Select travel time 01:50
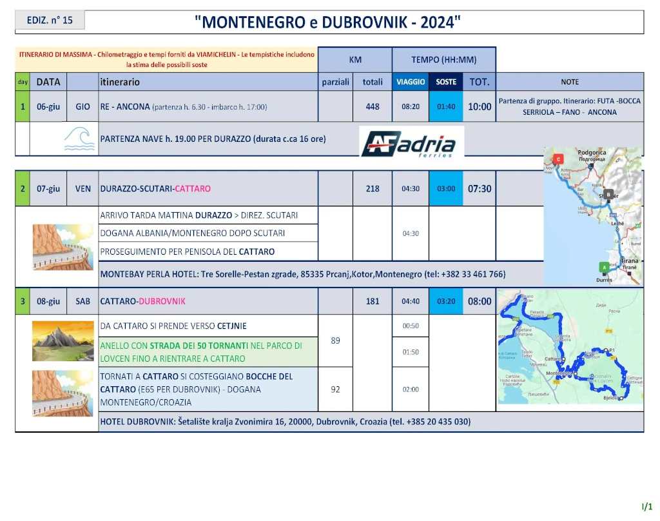 tap(411, 352)
